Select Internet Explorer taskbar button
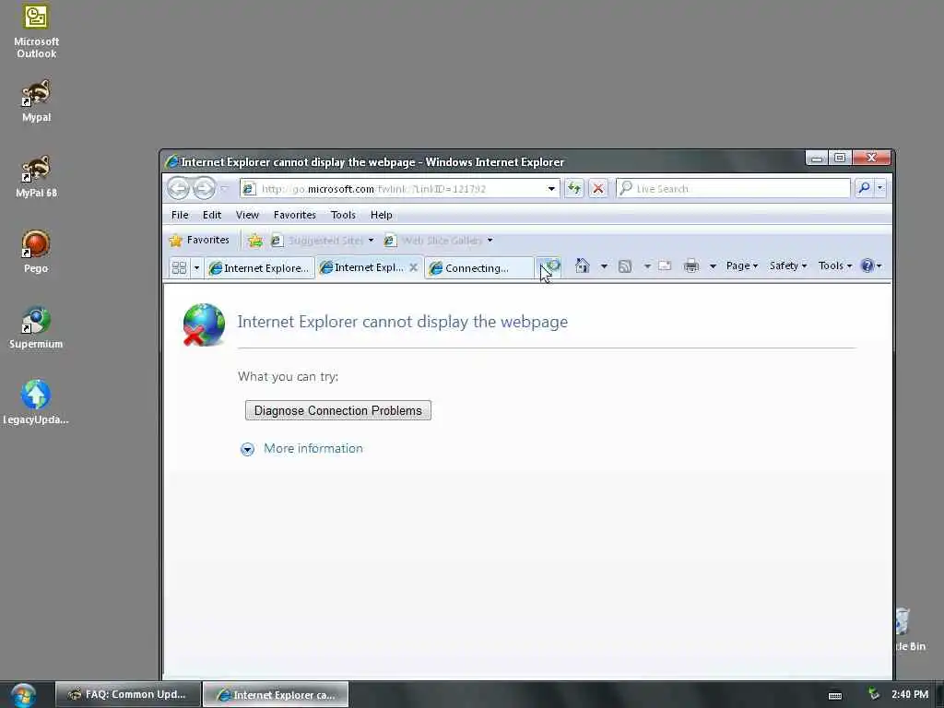Viewport: 944px width, 708px height. [x=276, y=695]
